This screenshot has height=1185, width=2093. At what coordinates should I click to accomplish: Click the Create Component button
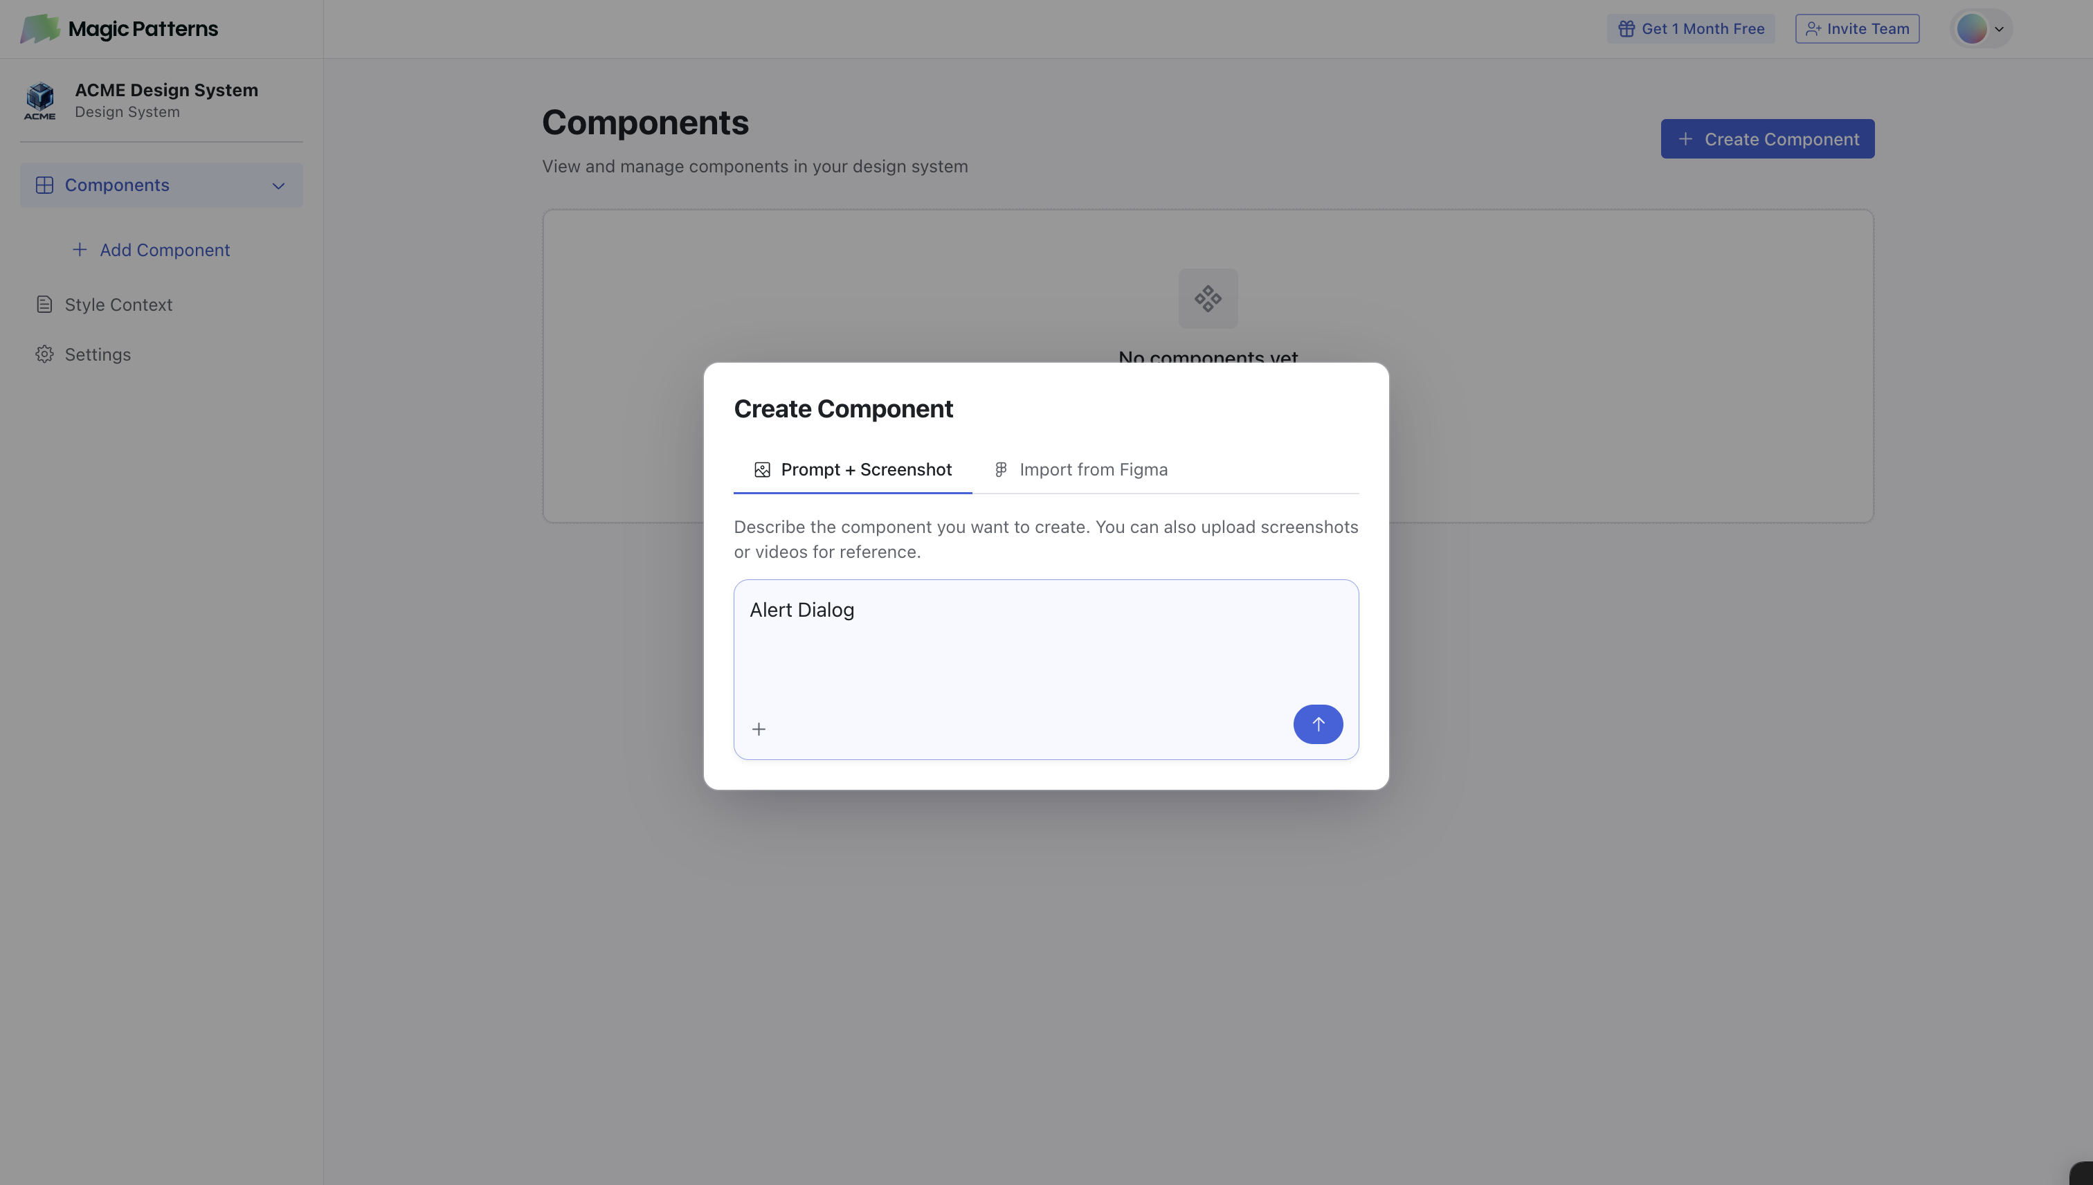pos(1767,139)
